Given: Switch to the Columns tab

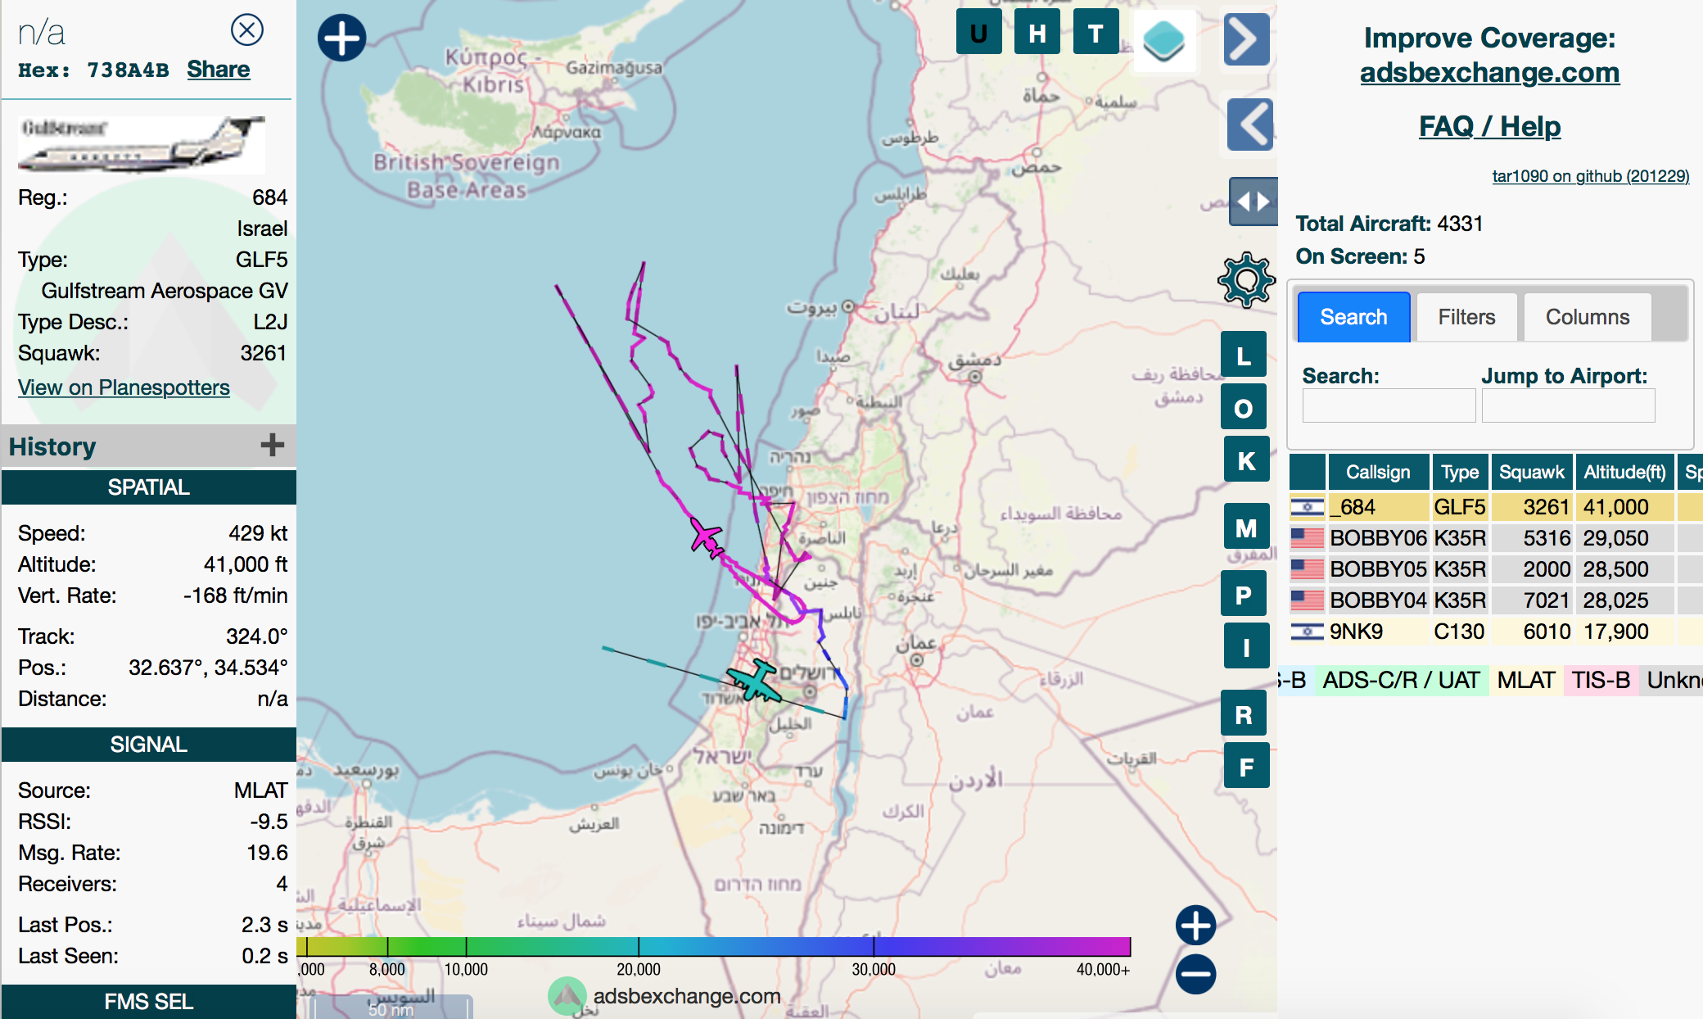Looking at the screenshot, I should pyautogui.click(x=1587, y=317).
